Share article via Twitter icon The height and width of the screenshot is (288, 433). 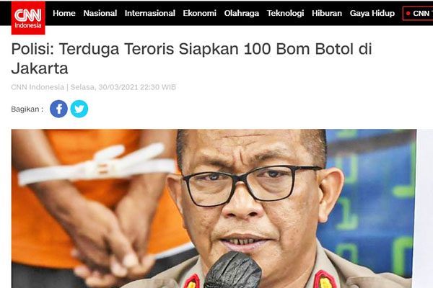pyautogui.click(x=79, y=109)
